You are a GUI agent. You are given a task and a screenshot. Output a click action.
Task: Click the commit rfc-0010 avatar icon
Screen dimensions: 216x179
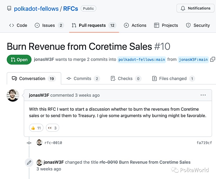[39, 143]
